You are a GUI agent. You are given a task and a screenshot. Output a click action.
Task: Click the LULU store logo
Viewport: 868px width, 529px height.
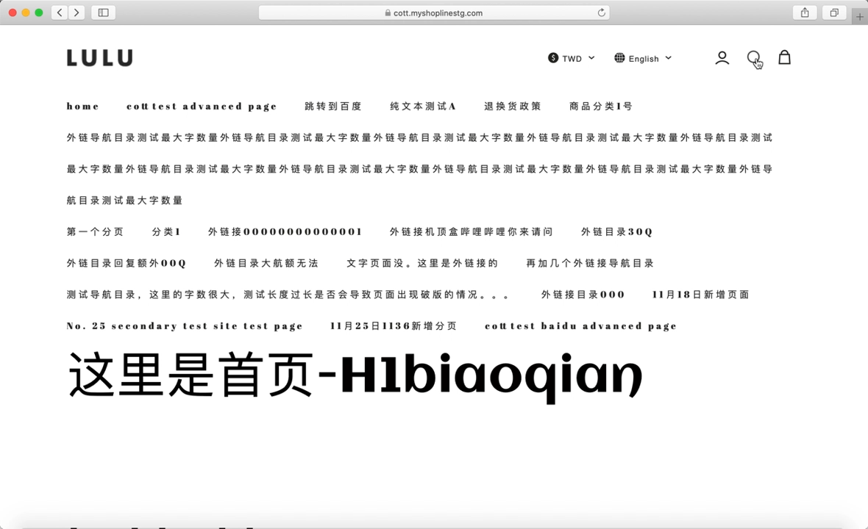tap(99, 58)
